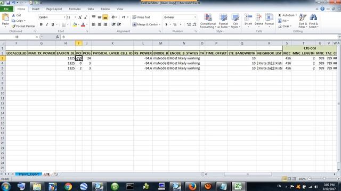
Task: Adjust the zoom slider
Action: pyautogui.click(x=324, y=179)
